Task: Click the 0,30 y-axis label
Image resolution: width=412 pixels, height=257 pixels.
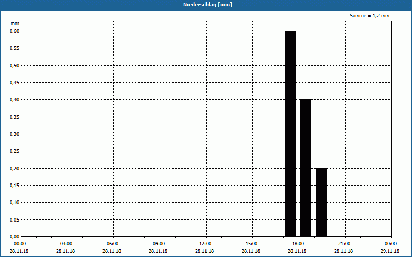Action: coord(14,134)
